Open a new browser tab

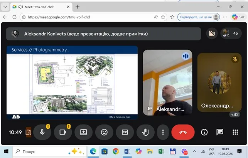click(x=78, y=7)
